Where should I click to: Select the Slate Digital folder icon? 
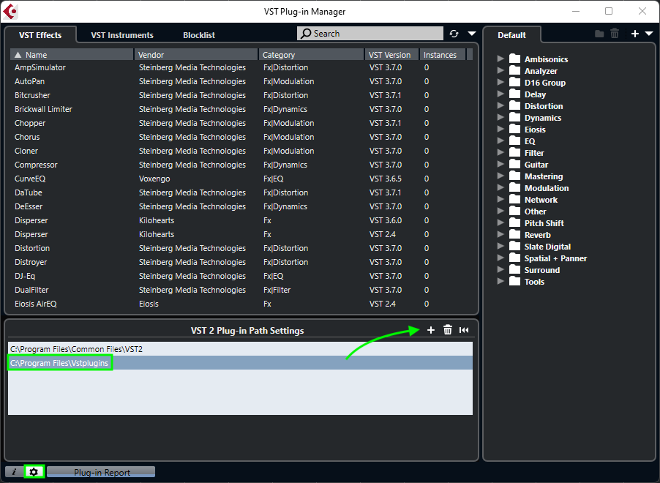coord(515,247)
